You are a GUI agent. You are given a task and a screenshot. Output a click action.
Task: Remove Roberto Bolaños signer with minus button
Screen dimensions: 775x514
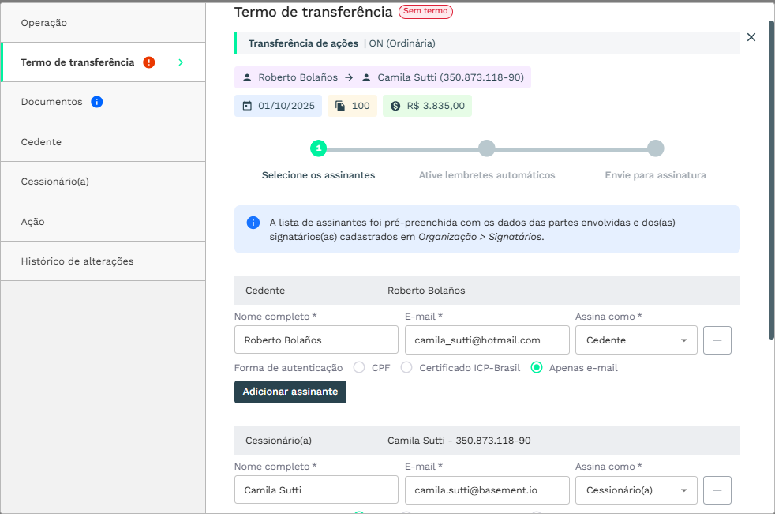tap(717, 340)
